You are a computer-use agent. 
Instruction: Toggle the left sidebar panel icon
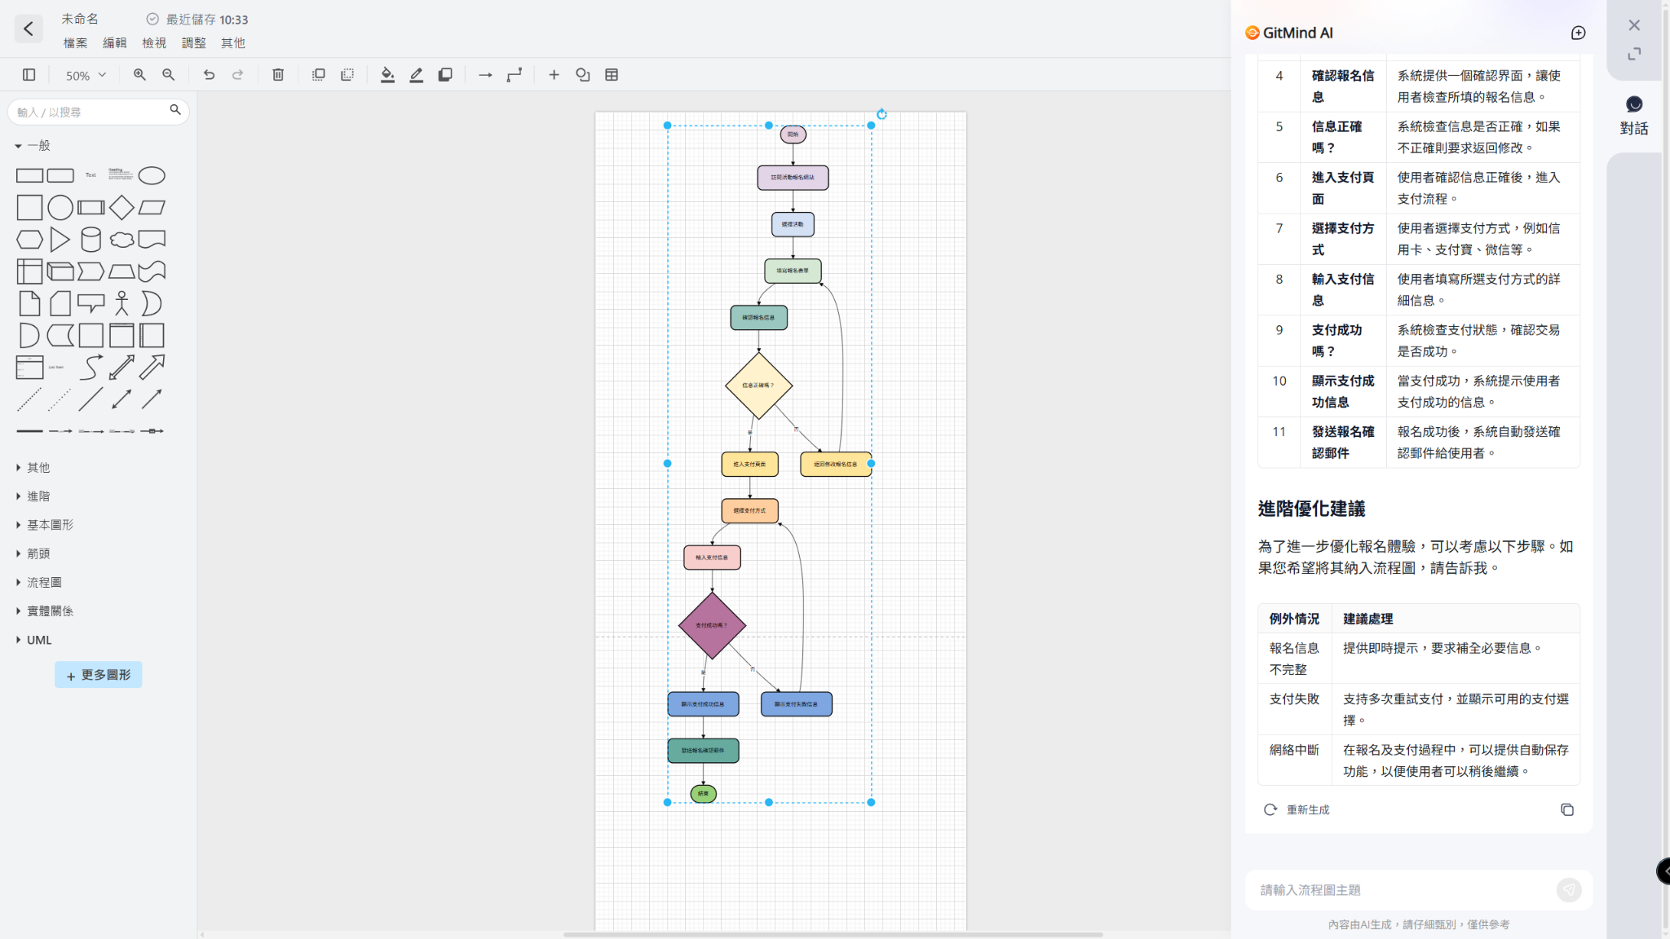29,75
